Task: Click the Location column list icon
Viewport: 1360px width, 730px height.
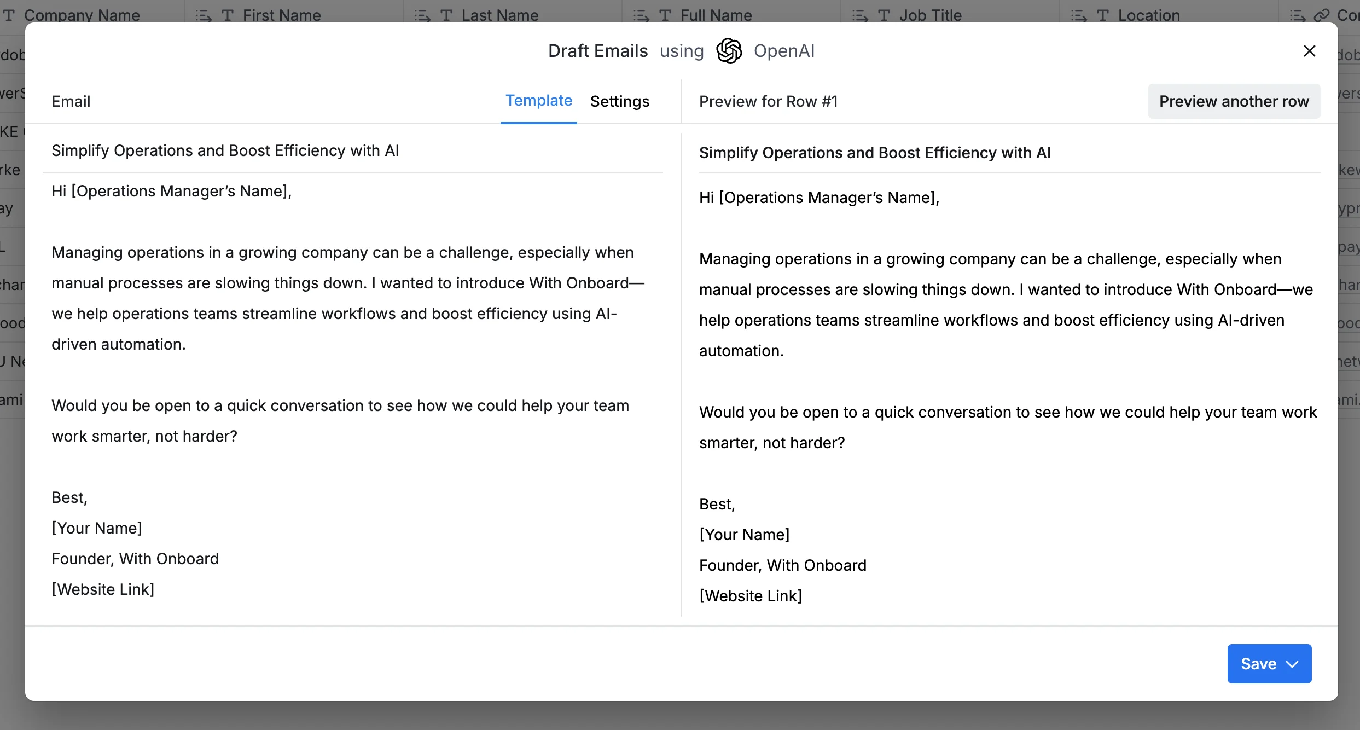Action: 1079,15
